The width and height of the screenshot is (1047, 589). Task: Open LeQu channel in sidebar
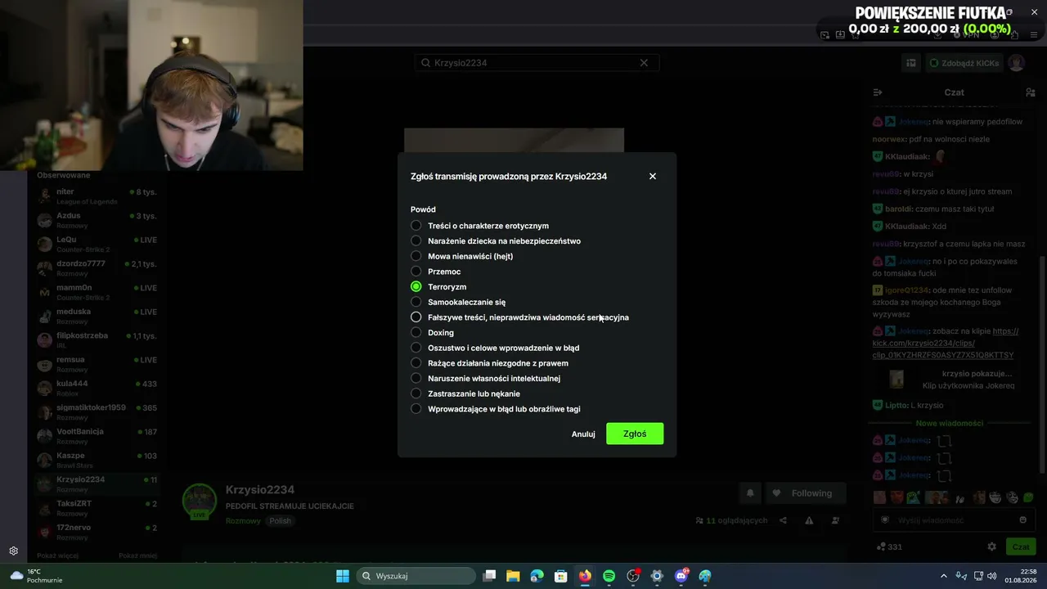tap(98, 244)
